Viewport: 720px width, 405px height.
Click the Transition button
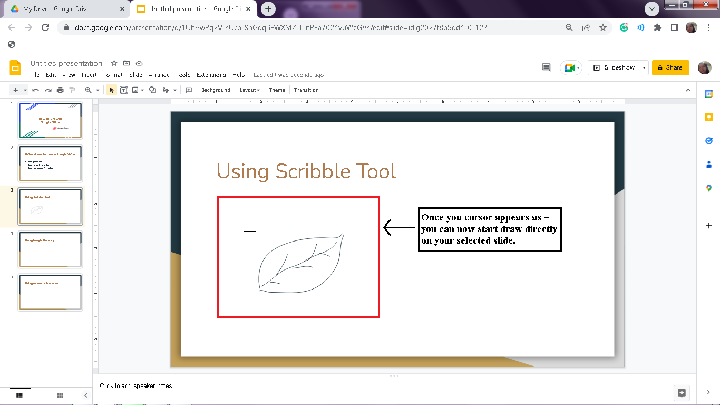(x=306, y=90)
